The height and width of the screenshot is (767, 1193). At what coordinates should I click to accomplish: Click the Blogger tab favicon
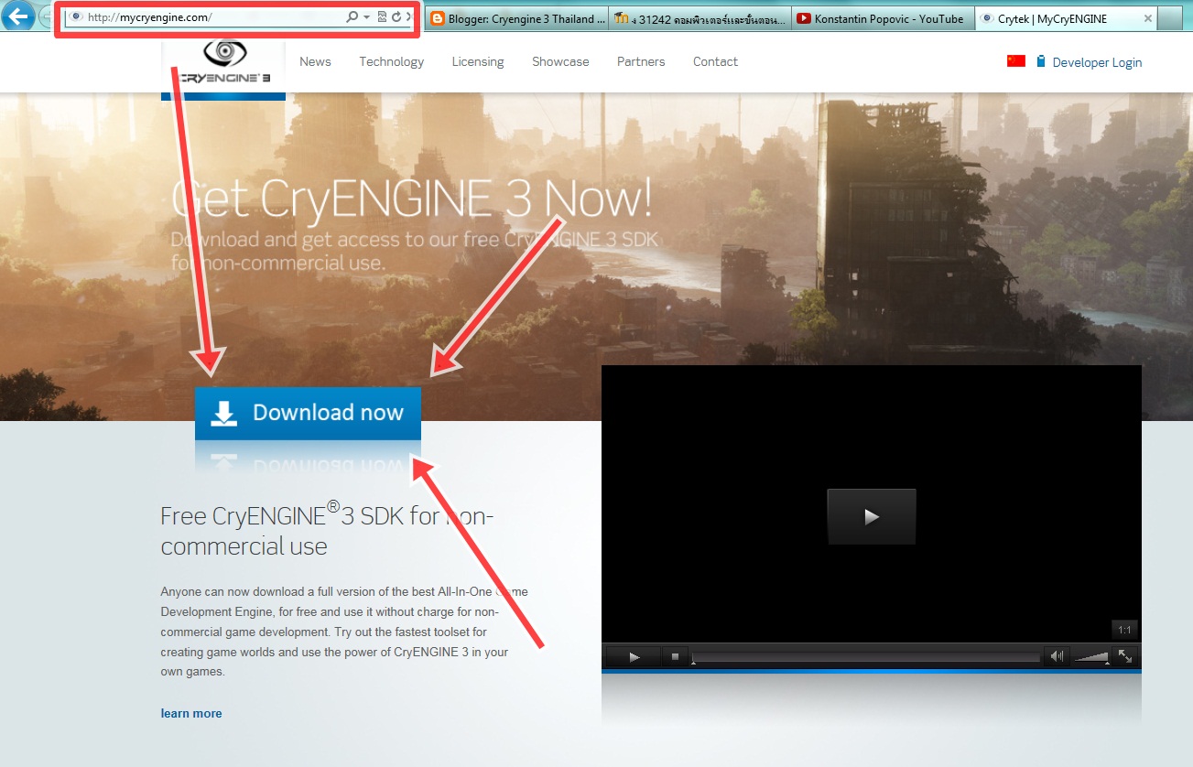(438, 18)
